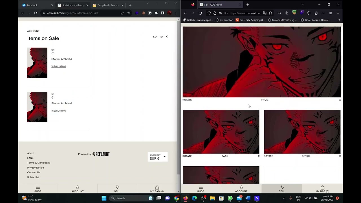Open PayloadsAllTheThings bookmark
The width and height of the screenshot is (361, 203).
(283, 20)
